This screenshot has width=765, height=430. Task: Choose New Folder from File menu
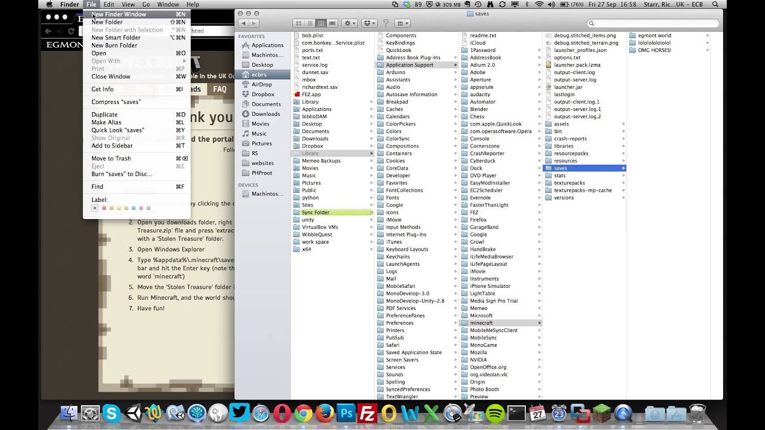tap(137, 22)
